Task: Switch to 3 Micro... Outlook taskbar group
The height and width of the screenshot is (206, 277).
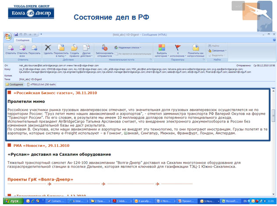Action: pyautogui.click(x=209, y=201)
